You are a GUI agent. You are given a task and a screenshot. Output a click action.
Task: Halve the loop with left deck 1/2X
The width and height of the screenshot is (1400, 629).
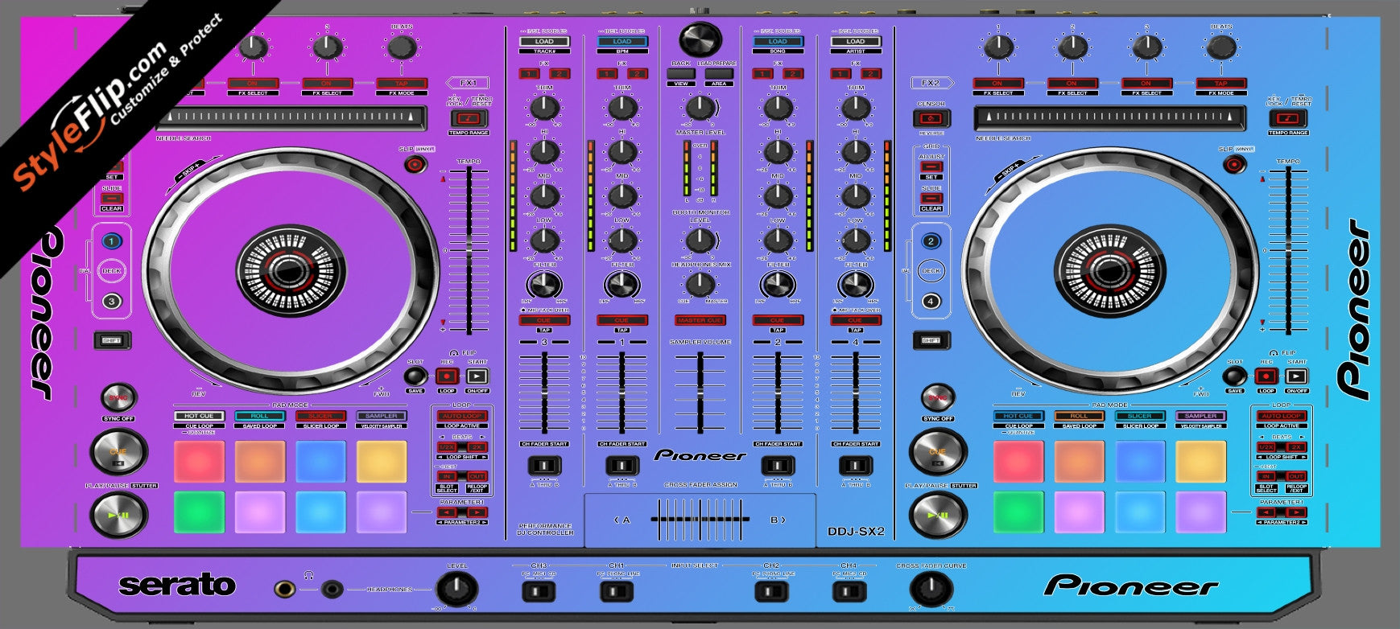pyautogui.click(x=447, y=447)
